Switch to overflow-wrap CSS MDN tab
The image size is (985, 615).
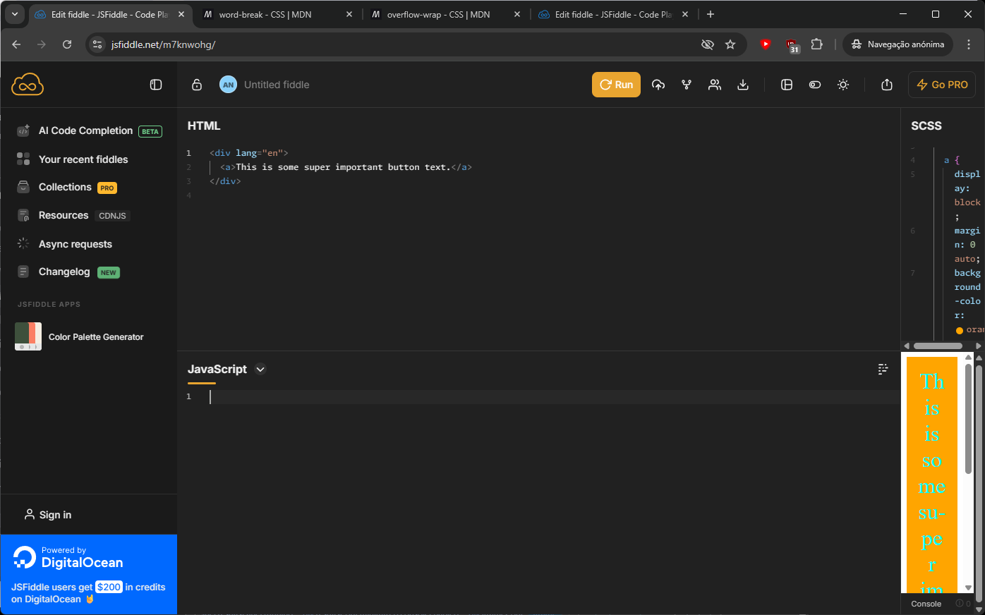(438, 14)
